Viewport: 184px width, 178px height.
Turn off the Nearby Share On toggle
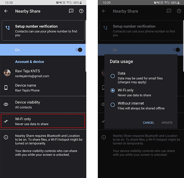pos(79,50)
